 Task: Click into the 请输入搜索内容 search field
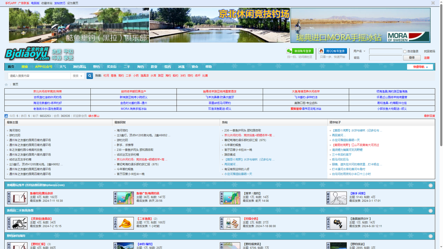point(39,76)
